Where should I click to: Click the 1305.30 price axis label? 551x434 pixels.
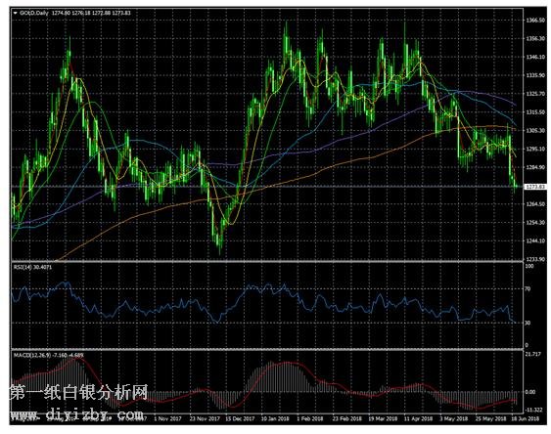coord(534,131)
